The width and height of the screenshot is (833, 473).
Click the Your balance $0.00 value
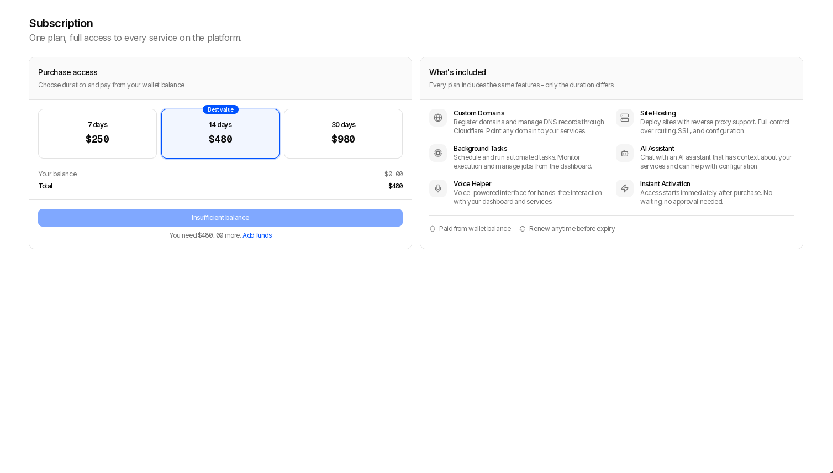pos(393,174)
